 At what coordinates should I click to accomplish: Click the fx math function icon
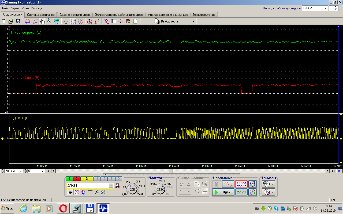tap(97, 192)
